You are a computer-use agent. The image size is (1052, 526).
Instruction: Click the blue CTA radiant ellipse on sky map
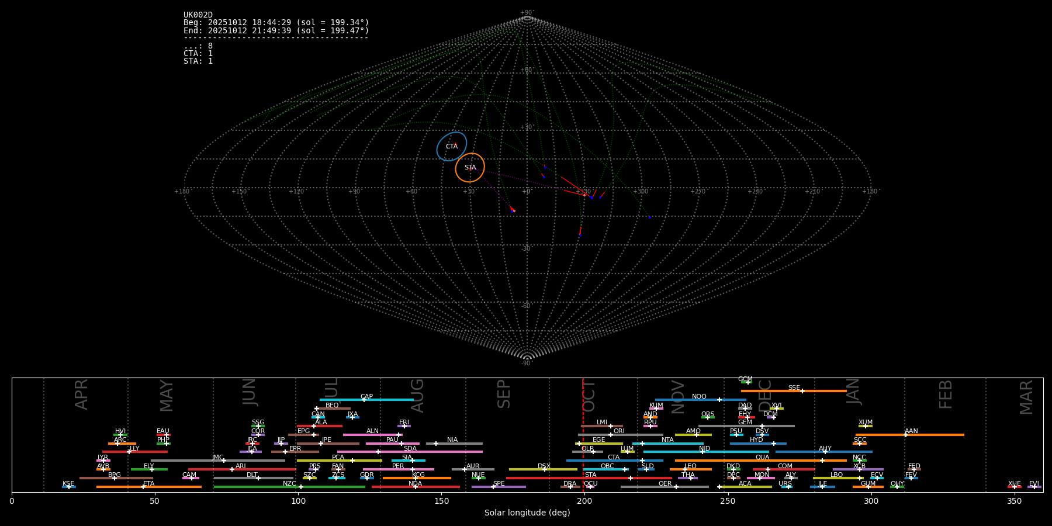tap(452, 146)
